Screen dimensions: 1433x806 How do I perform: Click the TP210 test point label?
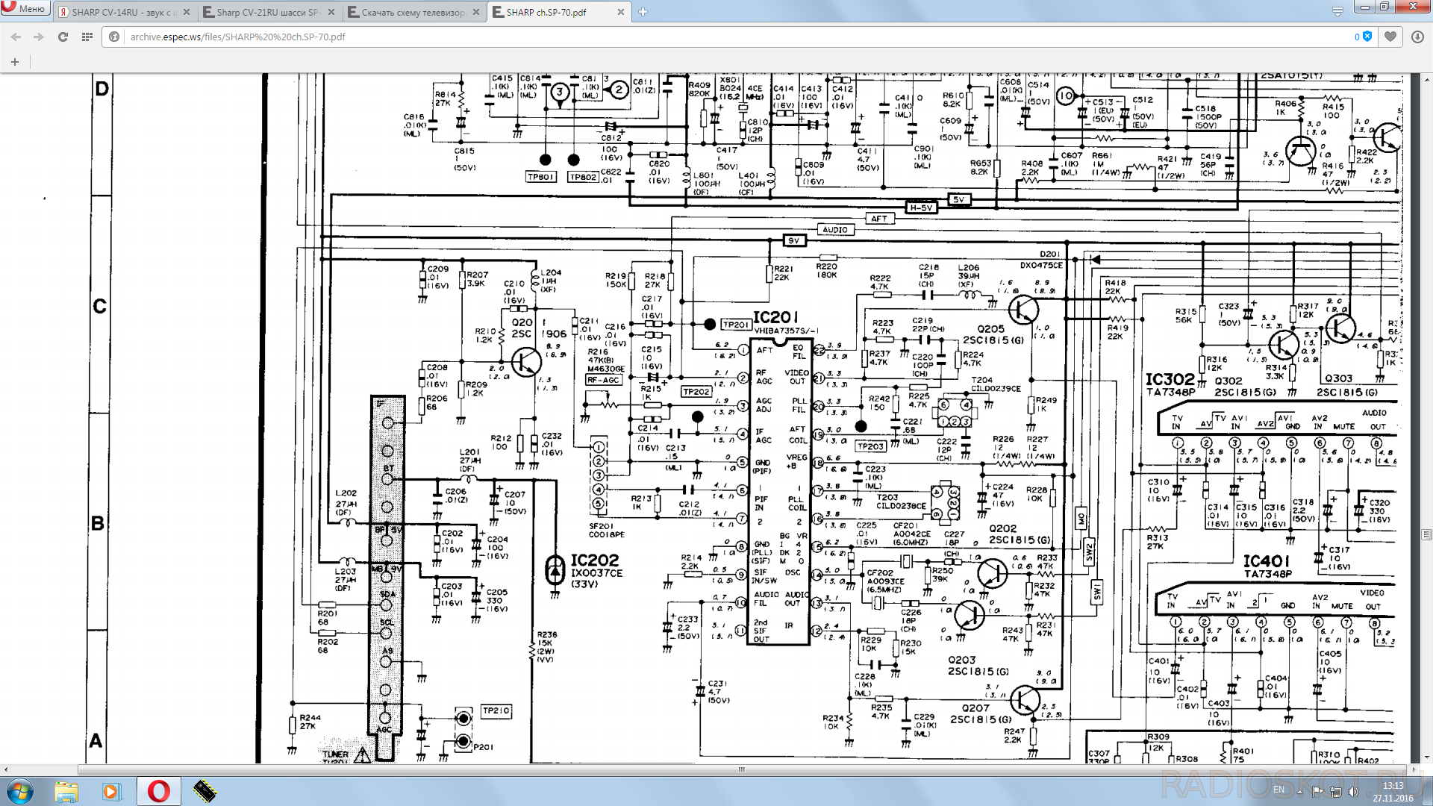(496, 710)
